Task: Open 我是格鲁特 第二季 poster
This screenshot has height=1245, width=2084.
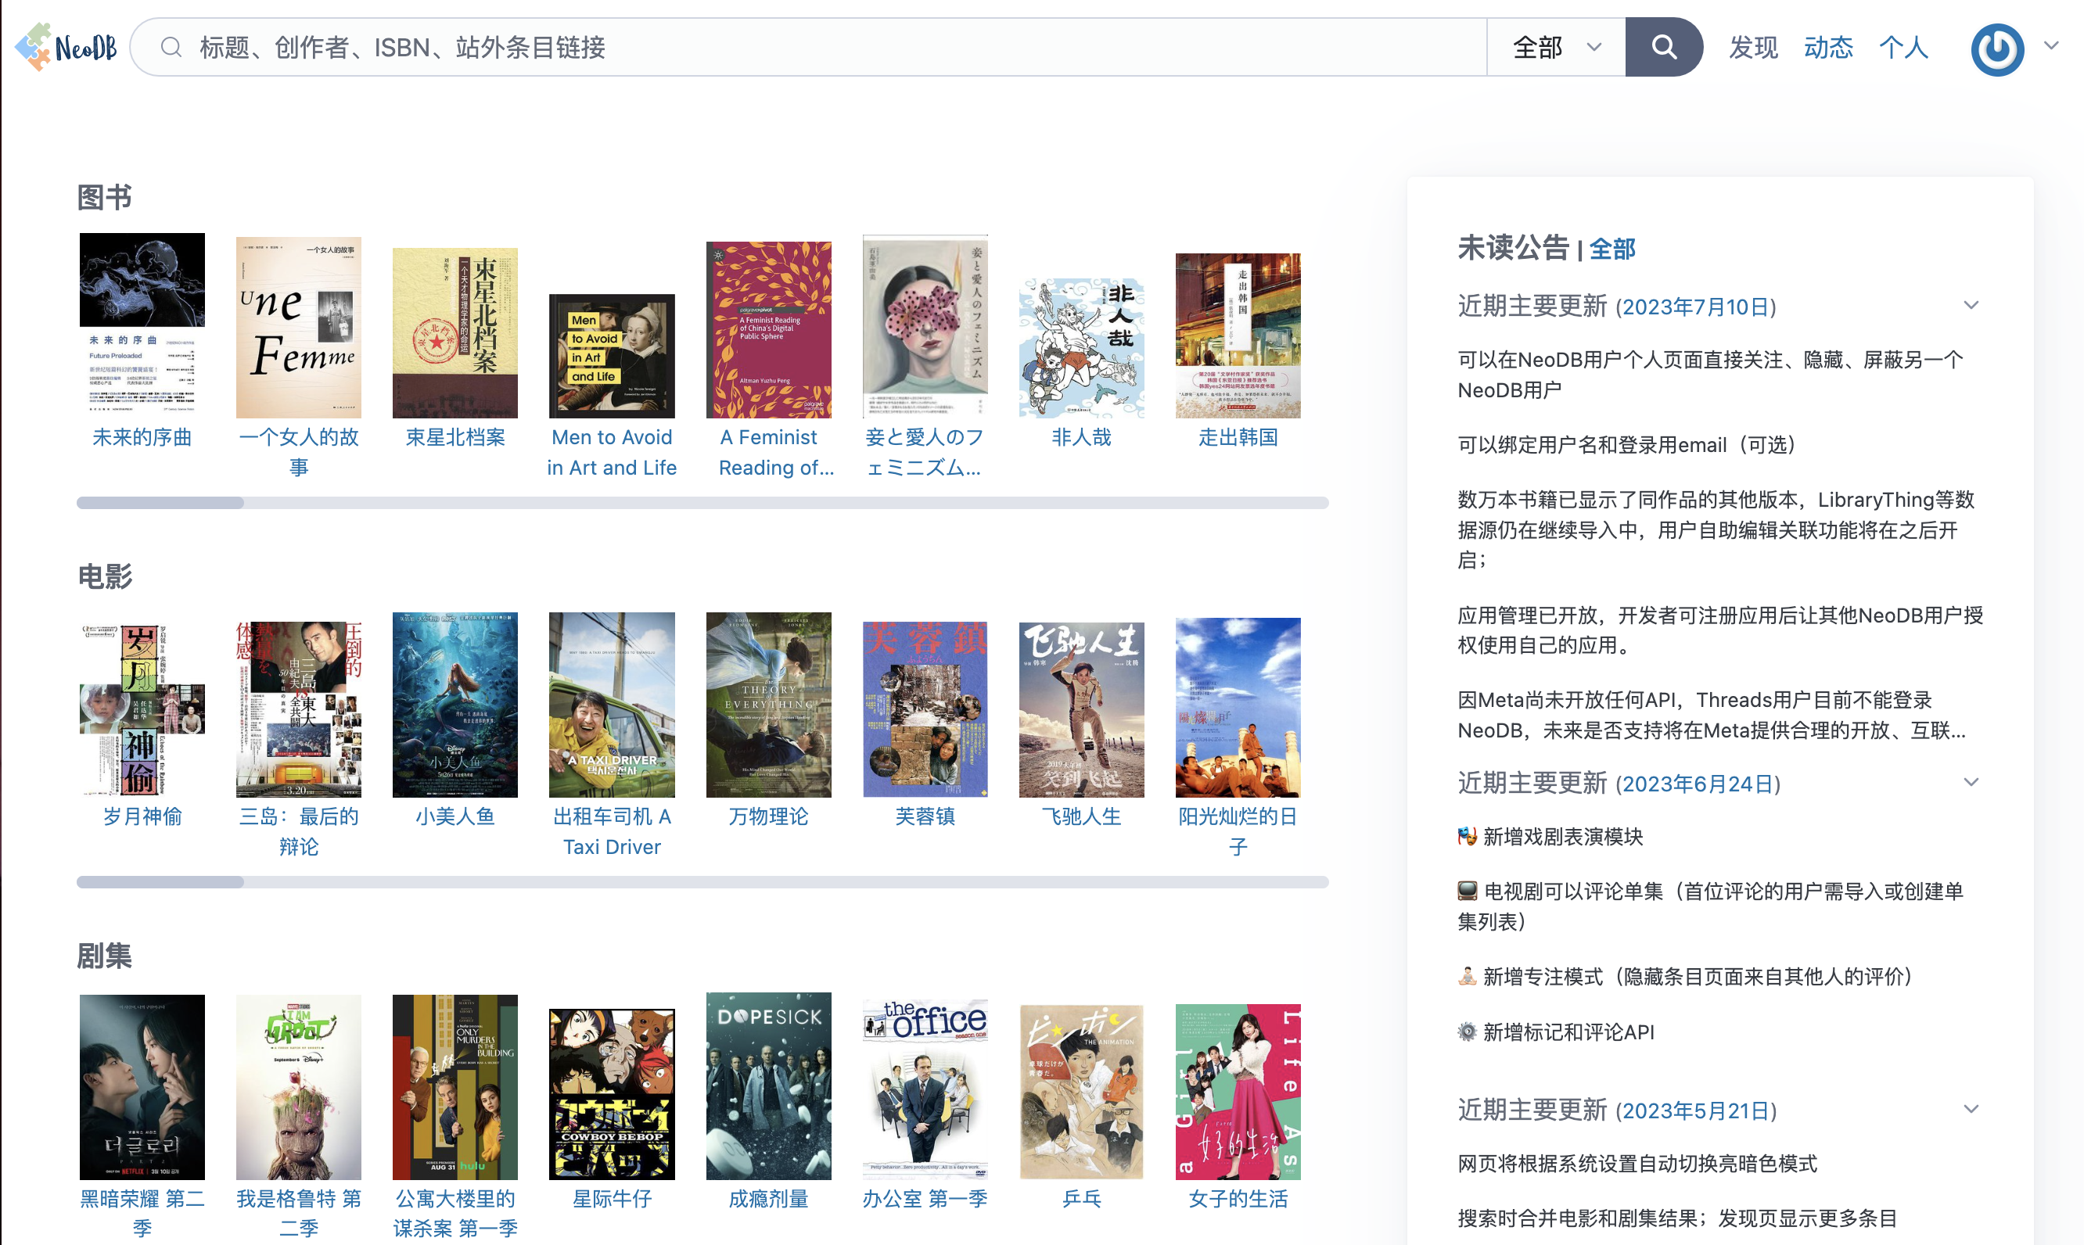Action: tap(299, 1087)
